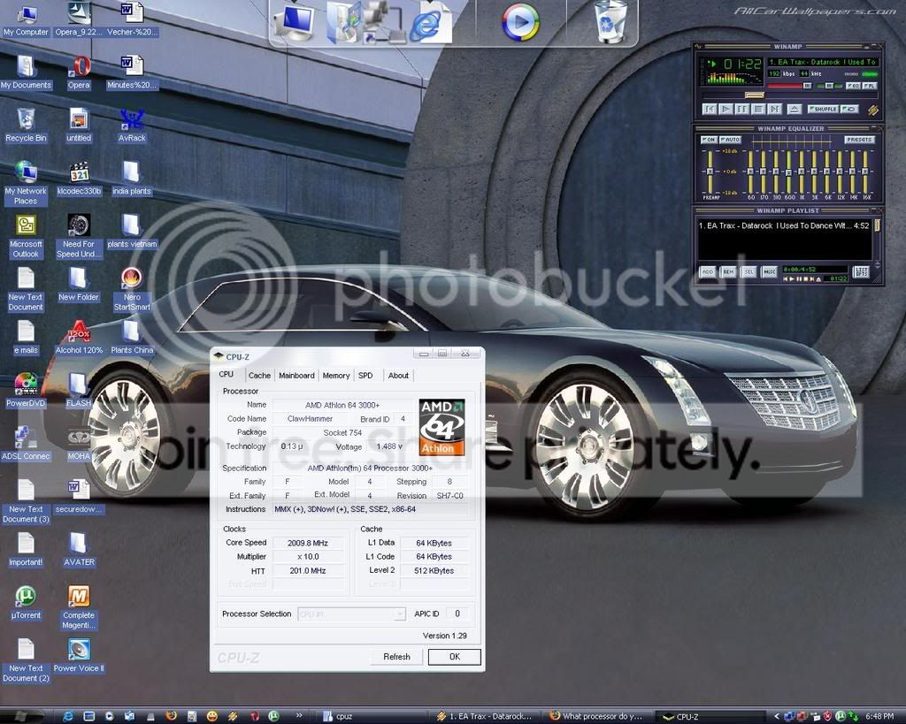Viewport: 906px width, 724px height.
Task: Open the Opera desktop icon
Action: coord(79,72)
